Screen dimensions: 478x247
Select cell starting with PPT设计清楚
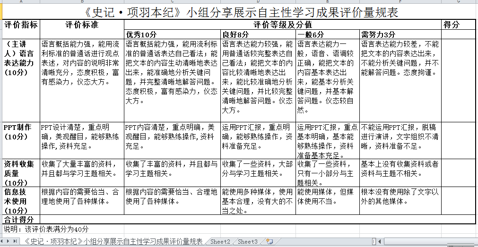(82, 140)
